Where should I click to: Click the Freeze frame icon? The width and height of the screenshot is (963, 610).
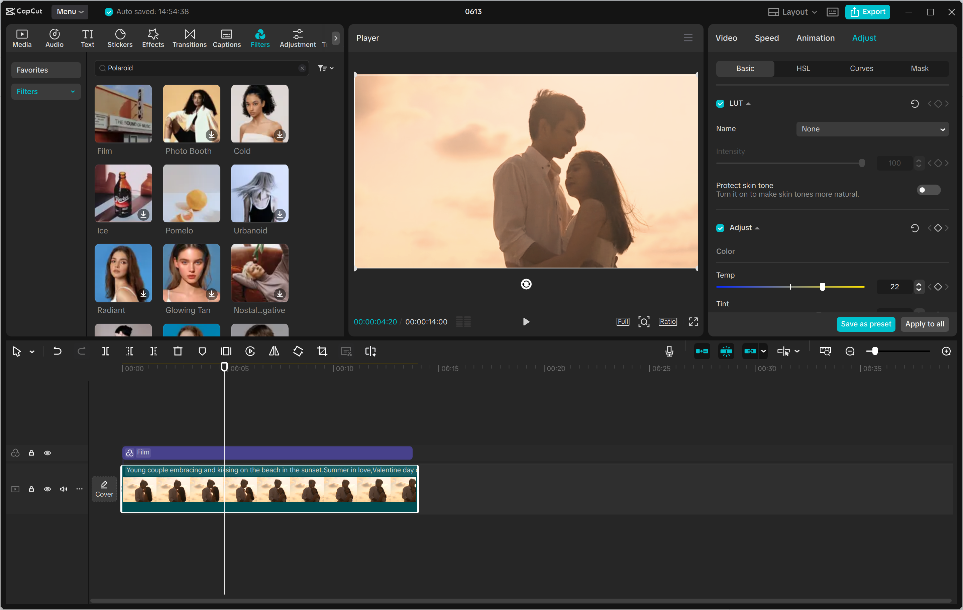(x=226, y=351)
